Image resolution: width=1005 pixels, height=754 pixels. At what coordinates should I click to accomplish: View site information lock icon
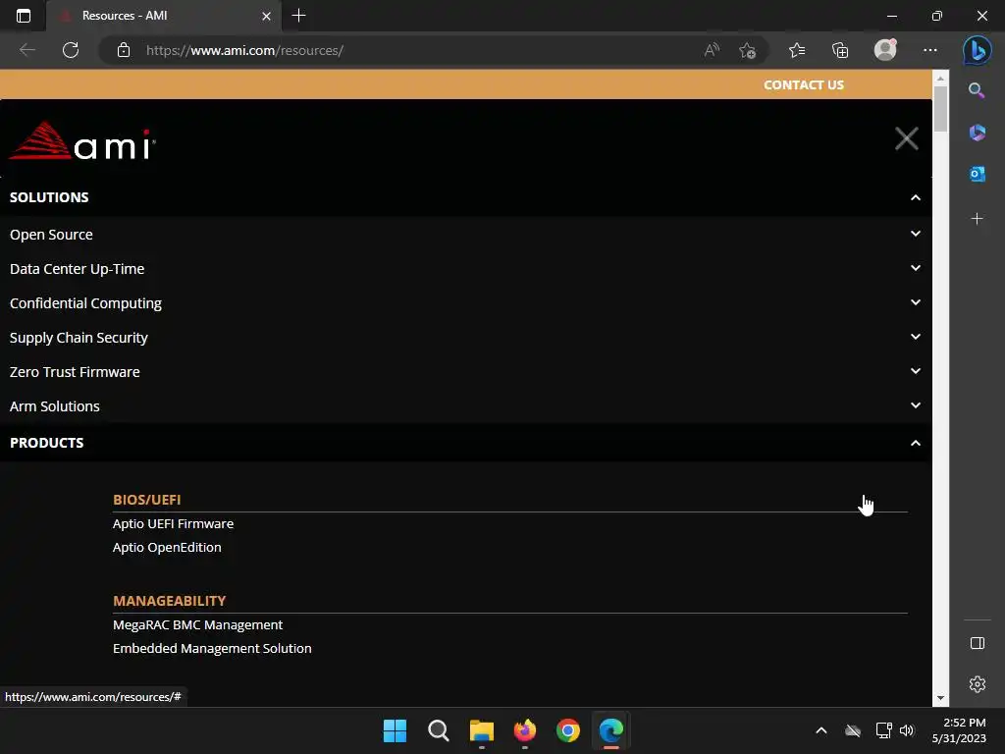click(124, 50)
